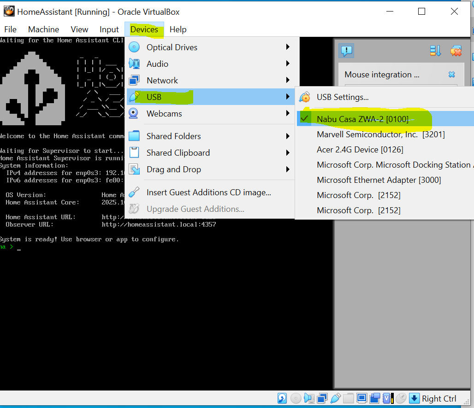This screenshot has width=474, height=408.
Task: Click the hard disk status bar icon
Action: click(x=282, y=398)
